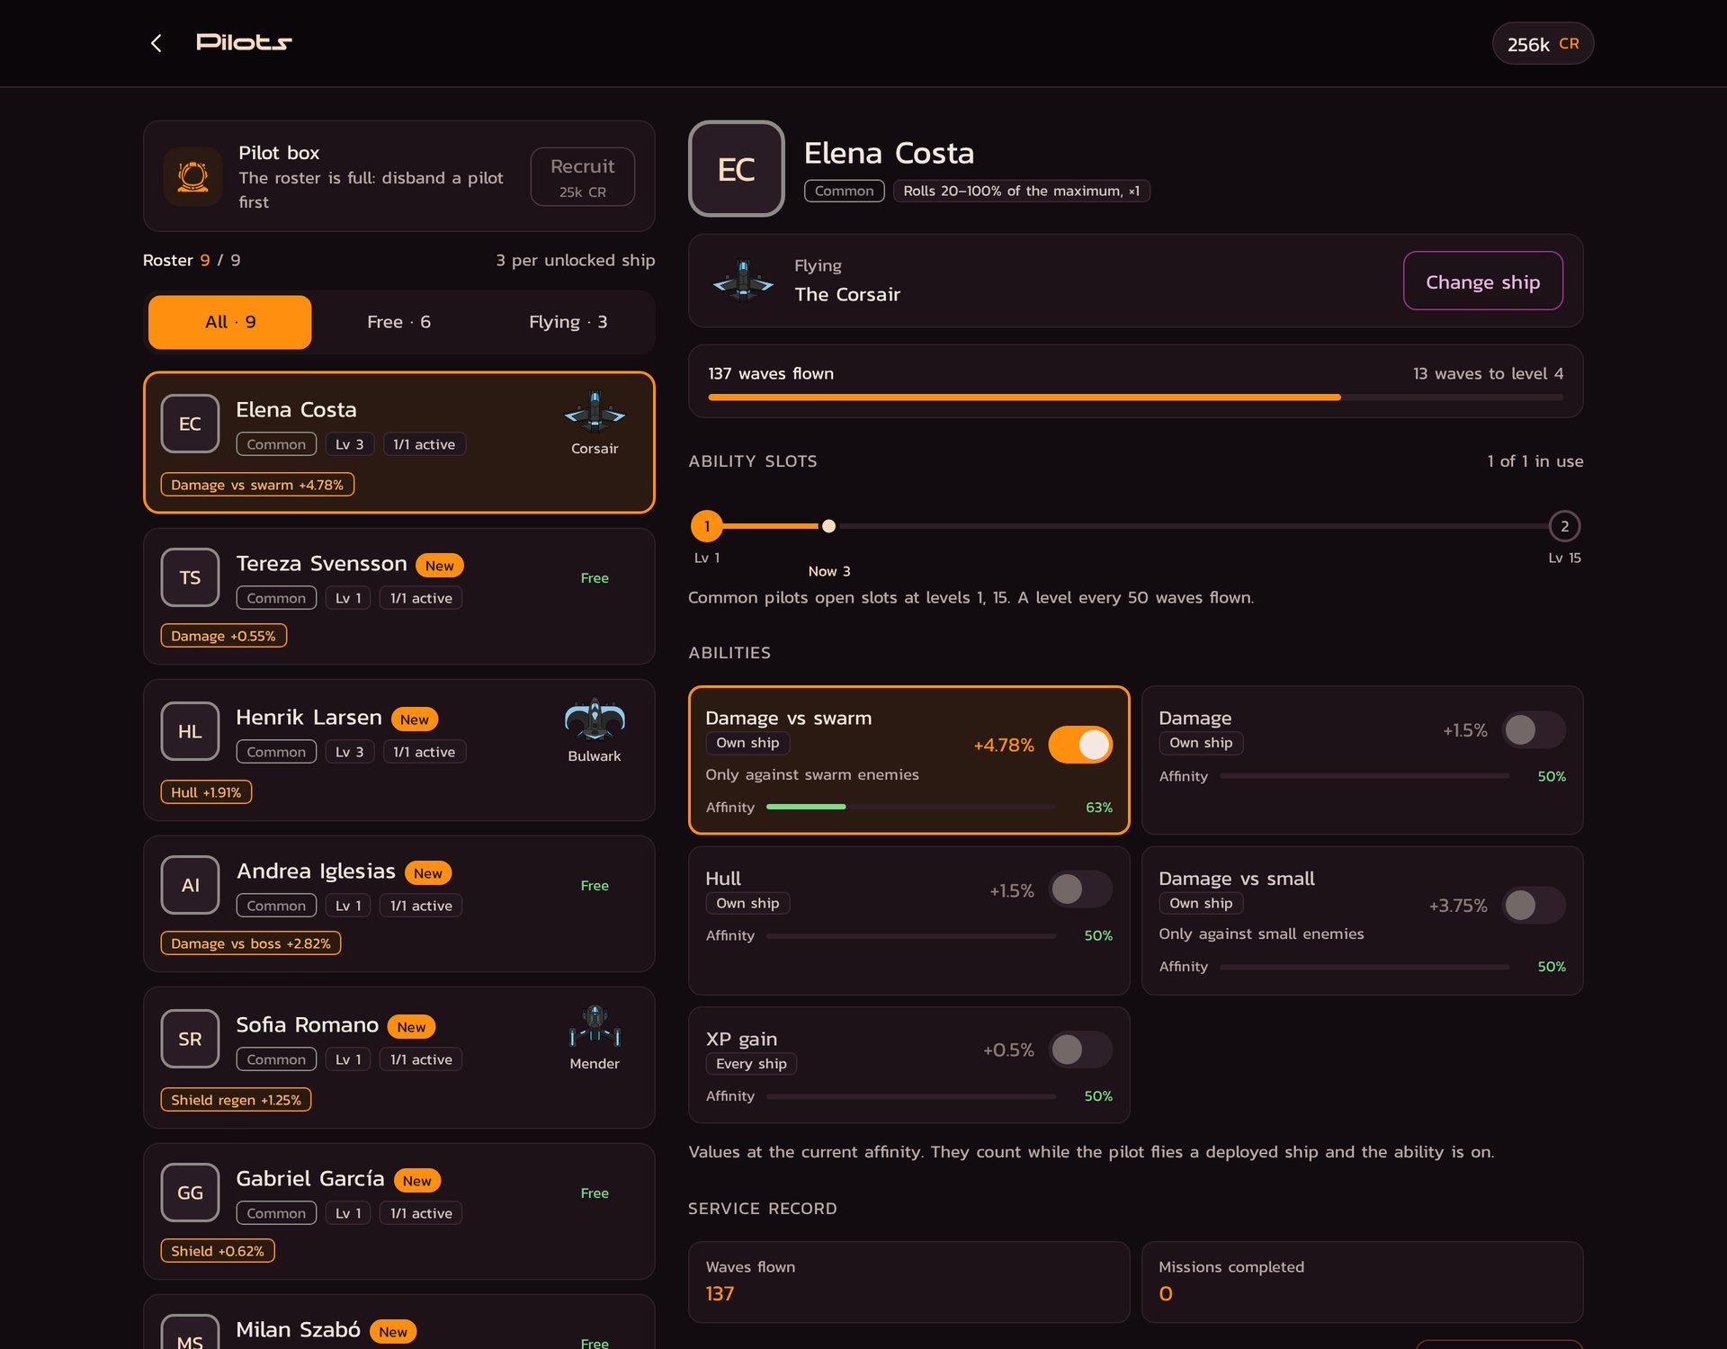Image resolution: width=1727 pixels, height=1349 pixels.
Task: Click the SR avatar of Sofia Romano
Action: coord(190,1039)
